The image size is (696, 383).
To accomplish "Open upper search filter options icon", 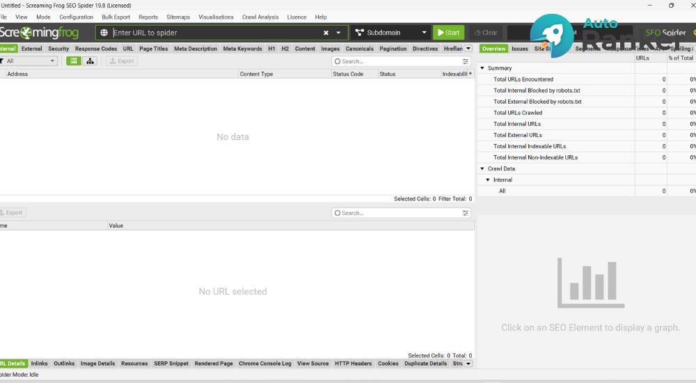I will [465, 61].
